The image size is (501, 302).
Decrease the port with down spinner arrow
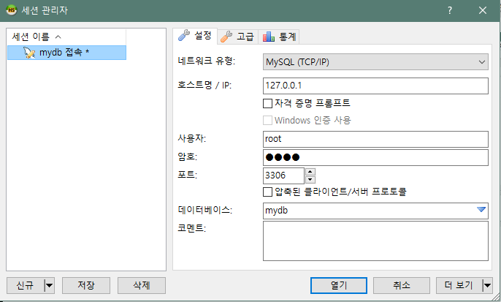(310, 179)
